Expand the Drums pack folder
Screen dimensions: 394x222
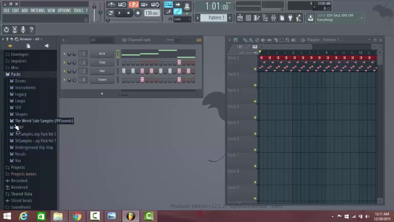pos(20,81)
